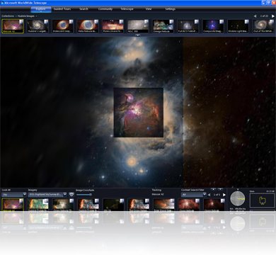The height and width of the screenshot is (255, 276).
Task: Click the badge icon on NGC 300 thumbnail
Action: point(146,21)
